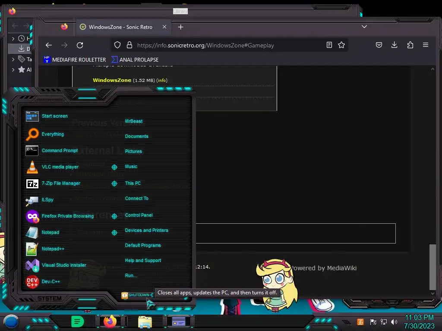Select Run... in start menu
The width and height of the screenshot is (442, 331).
pos(131,275)
